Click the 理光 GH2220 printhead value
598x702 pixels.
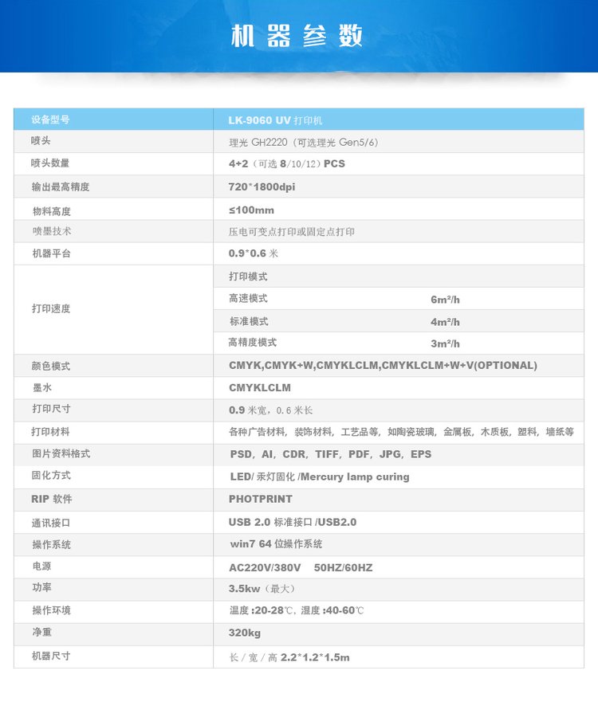tap(303, 143)
